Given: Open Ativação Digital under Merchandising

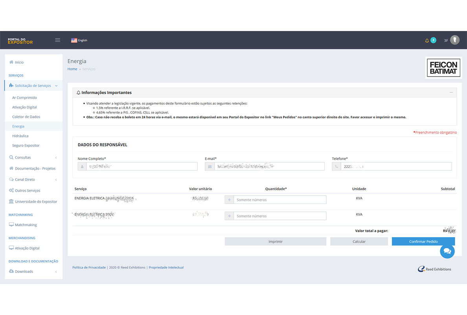Looking at the screenshot, I should [x=27, y=248].
